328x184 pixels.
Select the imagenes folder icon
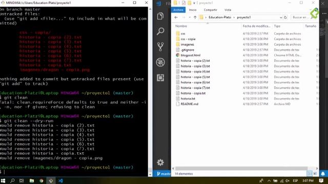[178, 44]
